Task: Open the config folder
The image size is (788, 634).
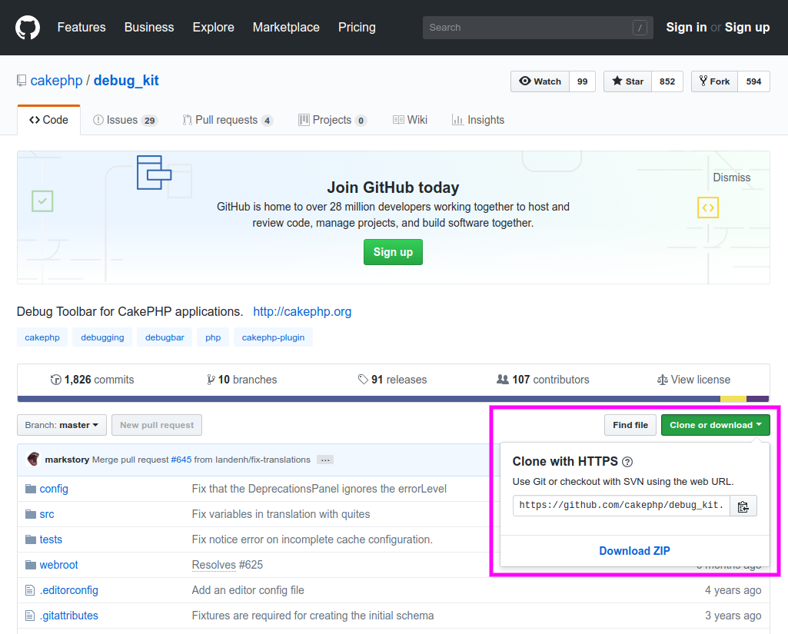Action: [x=54, y=489]
